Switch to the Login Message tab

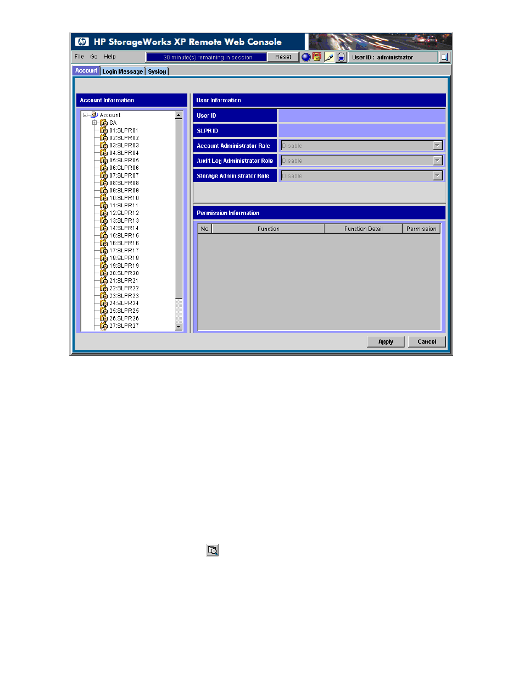point(122,71)
